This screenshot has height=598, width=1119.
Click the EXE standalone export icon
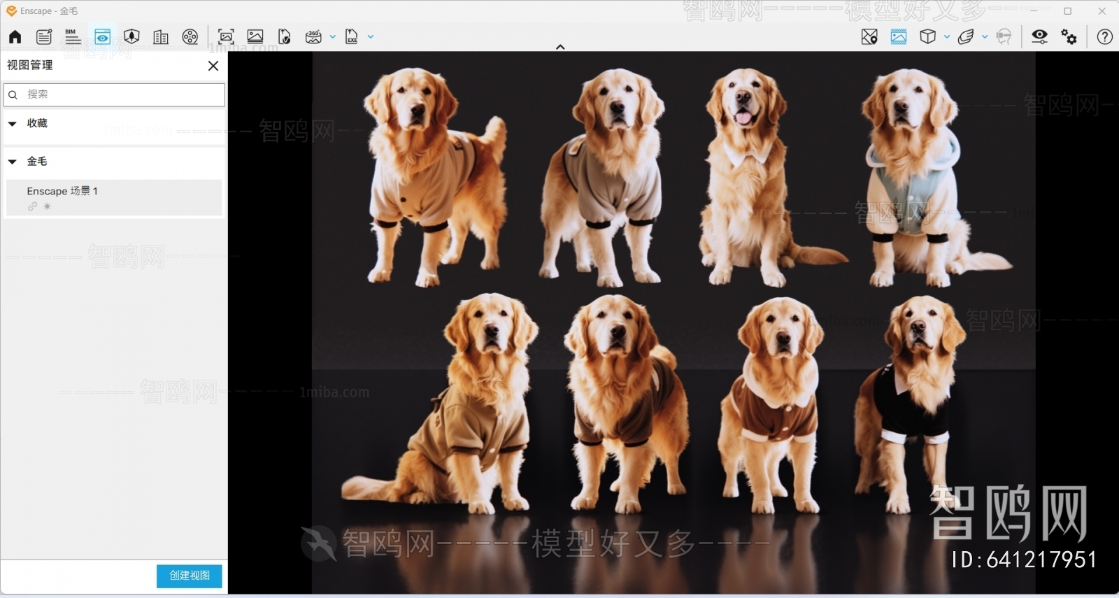[351, 37]
